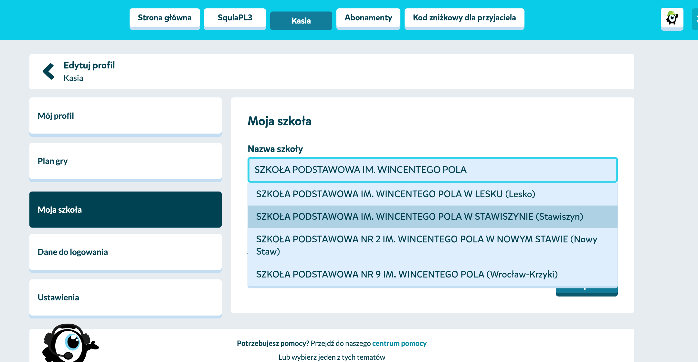Go to Mój profil section
This screenshot has width=698, height=362.
tap(125, 116)
